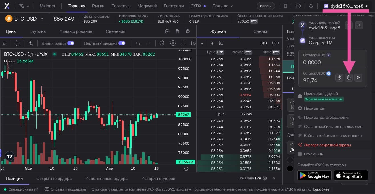Viewport: 375px width, 194px height.
Task: Click the Mainnet network label
Action: [47, 6]
